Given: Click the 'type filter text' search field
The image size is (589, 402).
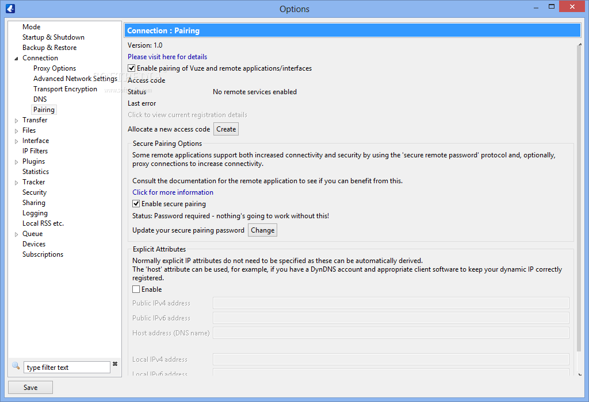Looking at the screenshot, I should (67, 368).
